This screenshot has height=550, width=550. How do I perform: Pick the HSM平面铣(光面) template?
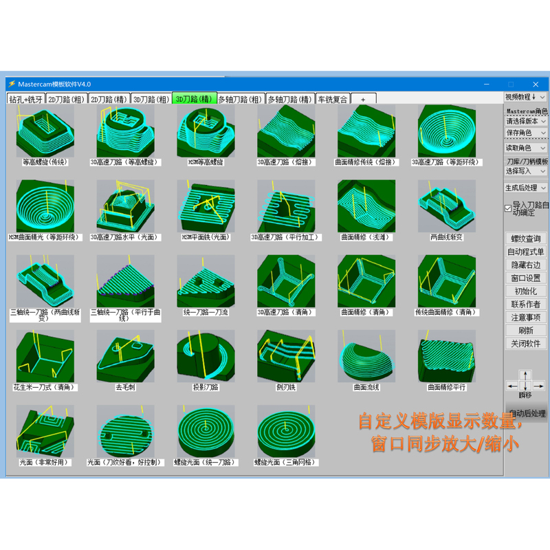(x=206, y=206)
